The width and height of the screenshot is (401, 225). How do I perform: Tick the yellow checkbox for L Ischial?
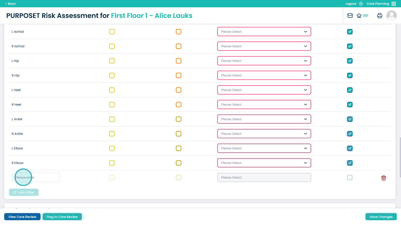tap(112, 32)
